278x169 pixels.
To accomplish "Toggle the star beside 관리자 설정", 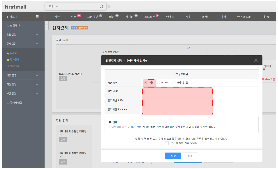I will 8,103.
